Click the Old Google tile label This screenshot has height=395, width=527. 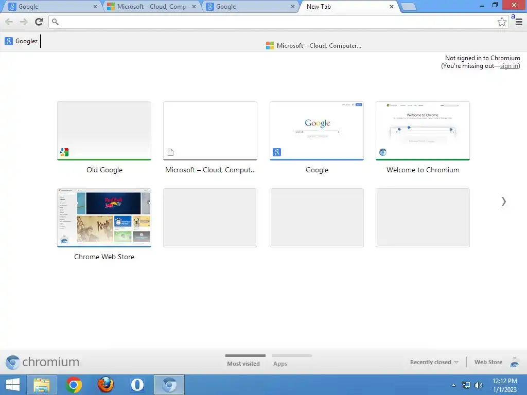point(104,170)
